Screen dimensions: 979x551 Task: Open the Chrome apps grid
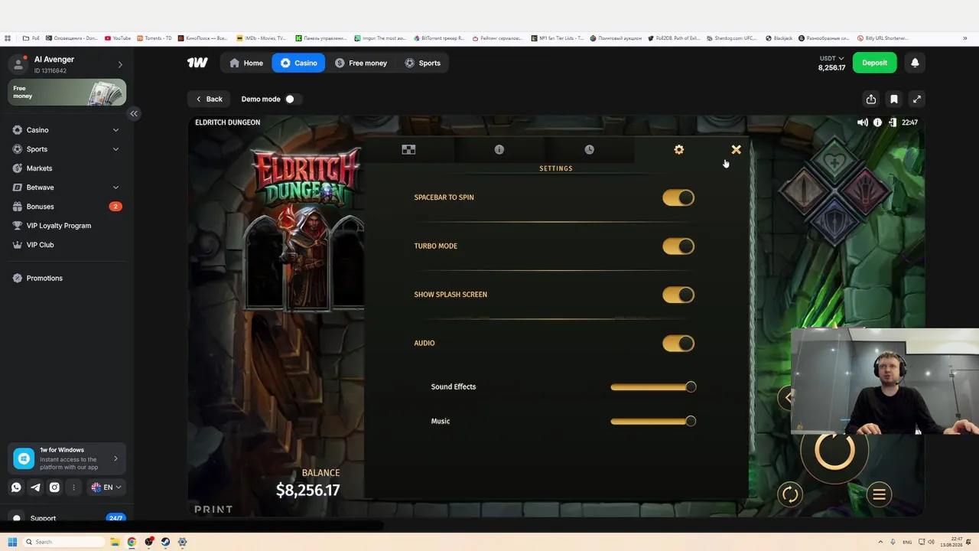coord(8,37)
